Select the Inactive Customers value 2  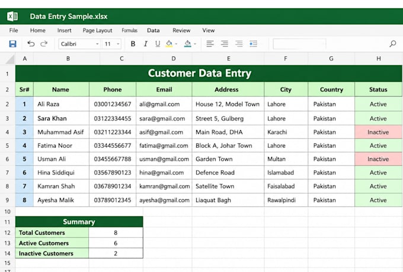116,253
